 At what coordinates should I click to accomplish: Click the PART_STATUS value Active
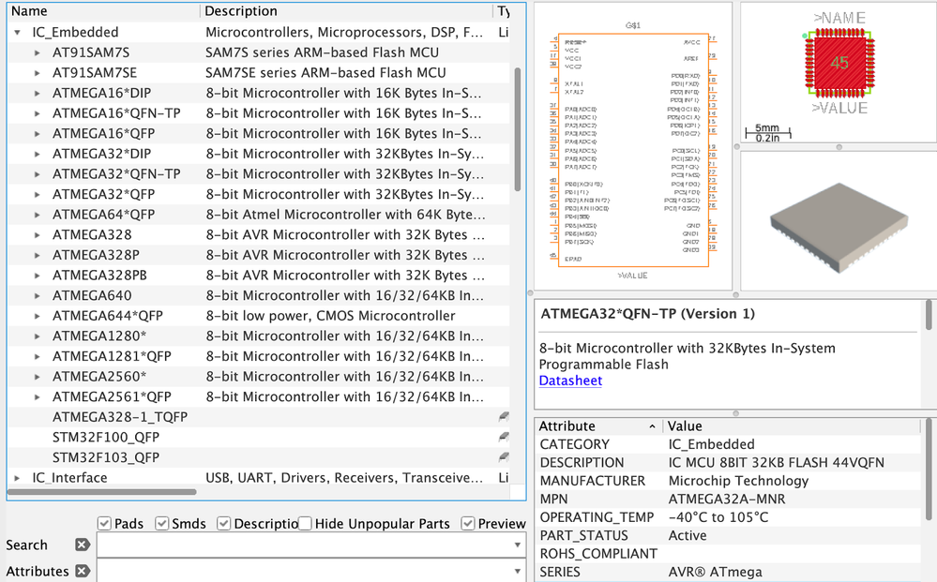coord(688,535)
